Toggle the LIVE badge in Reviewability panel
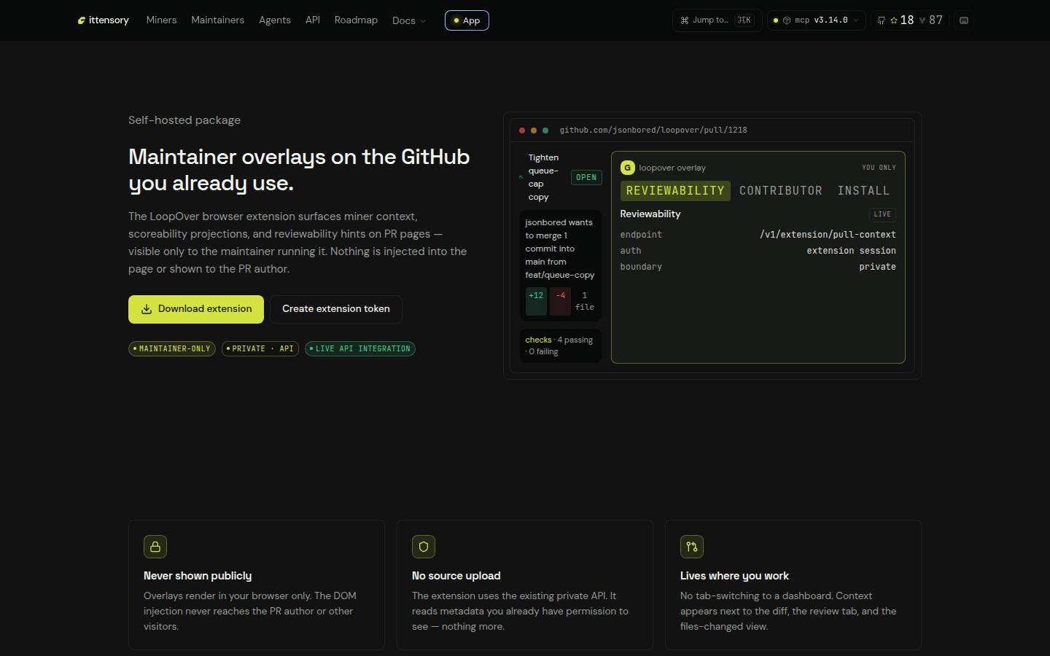Screen dimensions: 1050x656 (x=882, y=214)
